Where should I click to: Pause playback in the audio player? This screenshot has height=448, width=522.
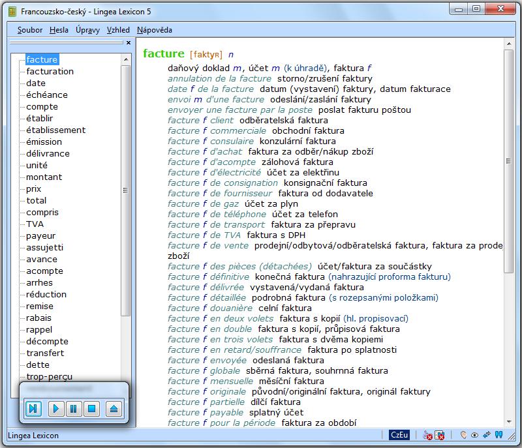click(74, 408)
